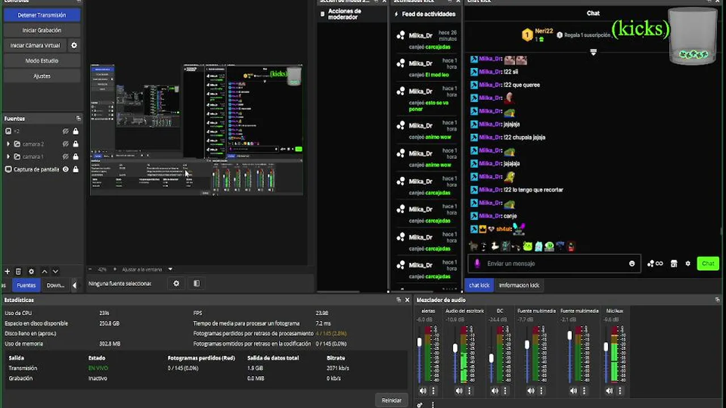Open source properties gear in Fuentes toolbar
726x408 pixels.
coord(31,271)
